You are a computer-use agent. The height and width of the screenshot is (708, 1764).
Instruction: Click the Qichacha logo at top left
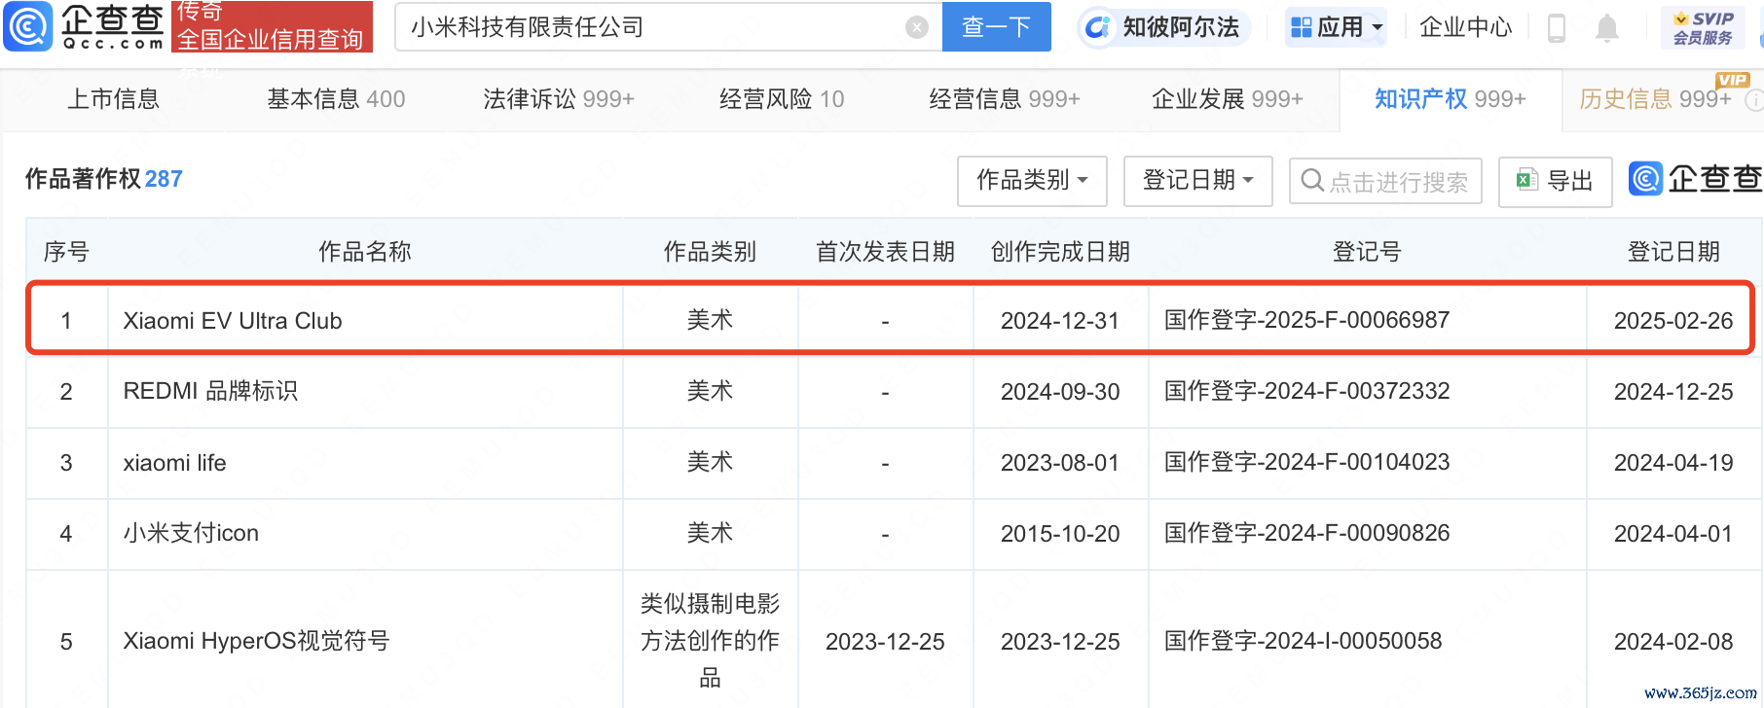point(84,26)
